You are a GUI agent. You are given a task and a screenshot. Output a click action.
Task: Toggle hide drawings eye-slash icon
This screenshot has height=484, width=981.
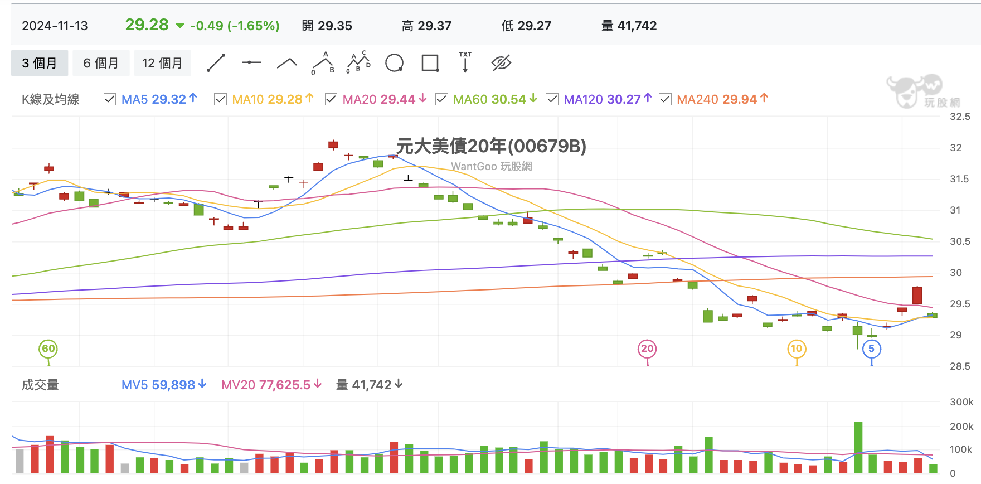[x=501, y=63]
